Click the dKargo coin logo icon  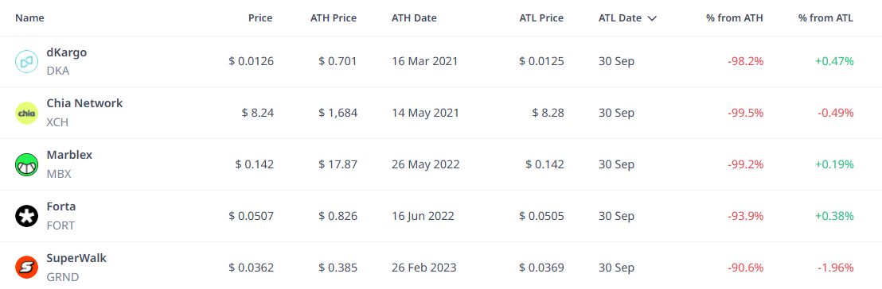coord(26,62)
